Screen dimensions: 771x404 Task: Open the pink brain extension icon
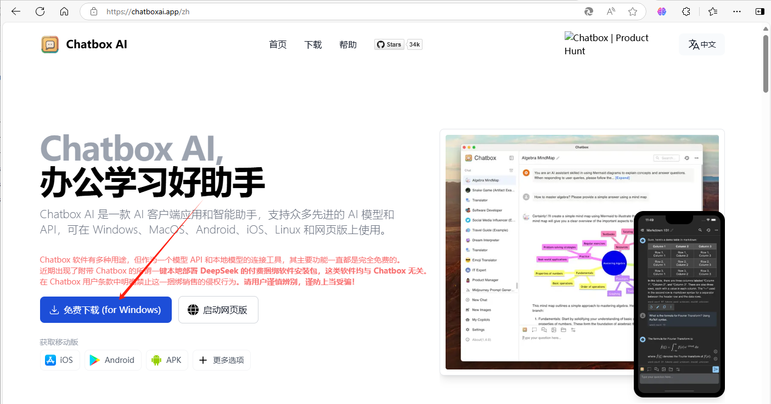tap(662, 12)
